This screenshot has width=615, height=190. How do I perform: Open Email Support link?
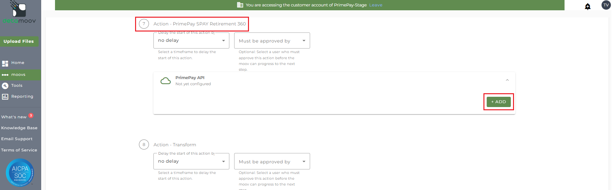17,139
